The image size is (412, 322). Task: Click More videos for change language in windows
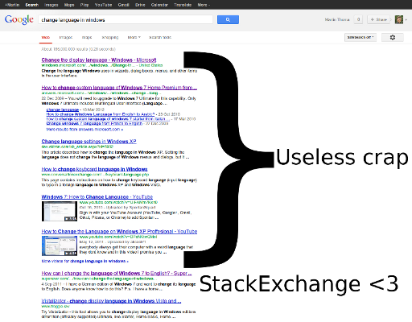(x=85, y=261)
